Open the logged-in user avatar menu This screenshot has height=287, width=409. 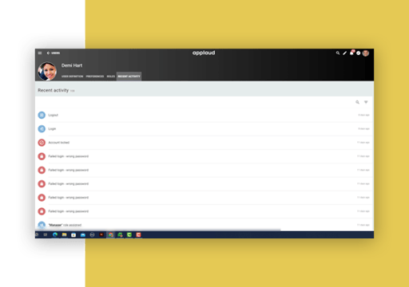click(x=366, y=53)
